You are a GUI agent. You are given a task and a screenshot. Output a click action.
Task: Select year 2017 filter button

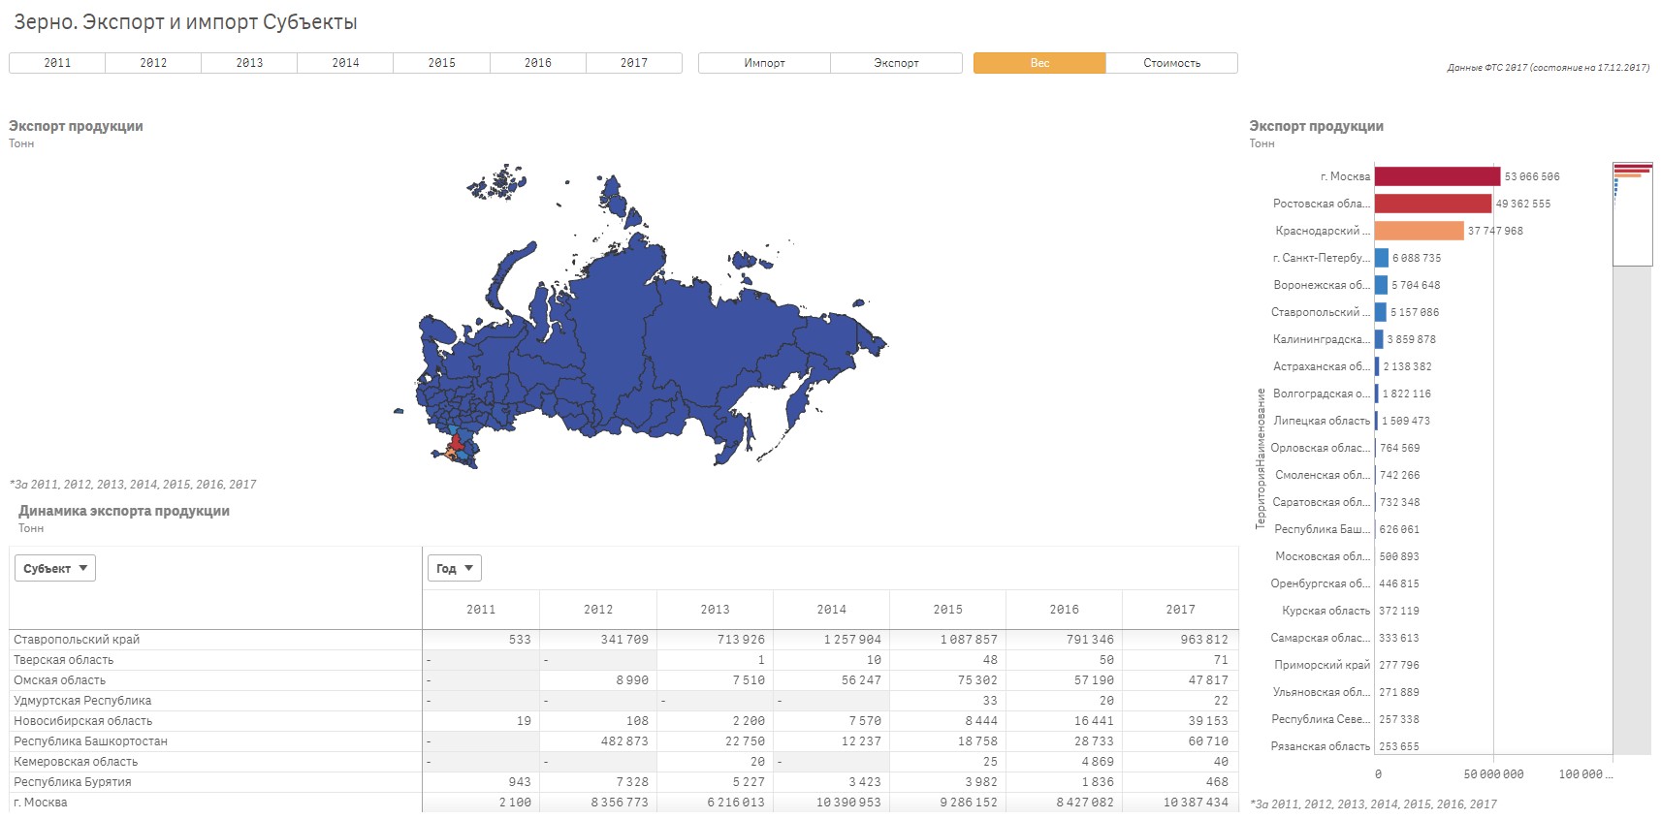click(x=634, y=63)
